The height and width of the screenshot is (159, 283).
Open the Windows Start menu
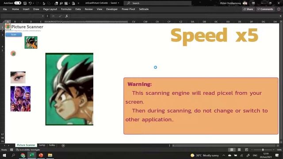tap(4, 155)
